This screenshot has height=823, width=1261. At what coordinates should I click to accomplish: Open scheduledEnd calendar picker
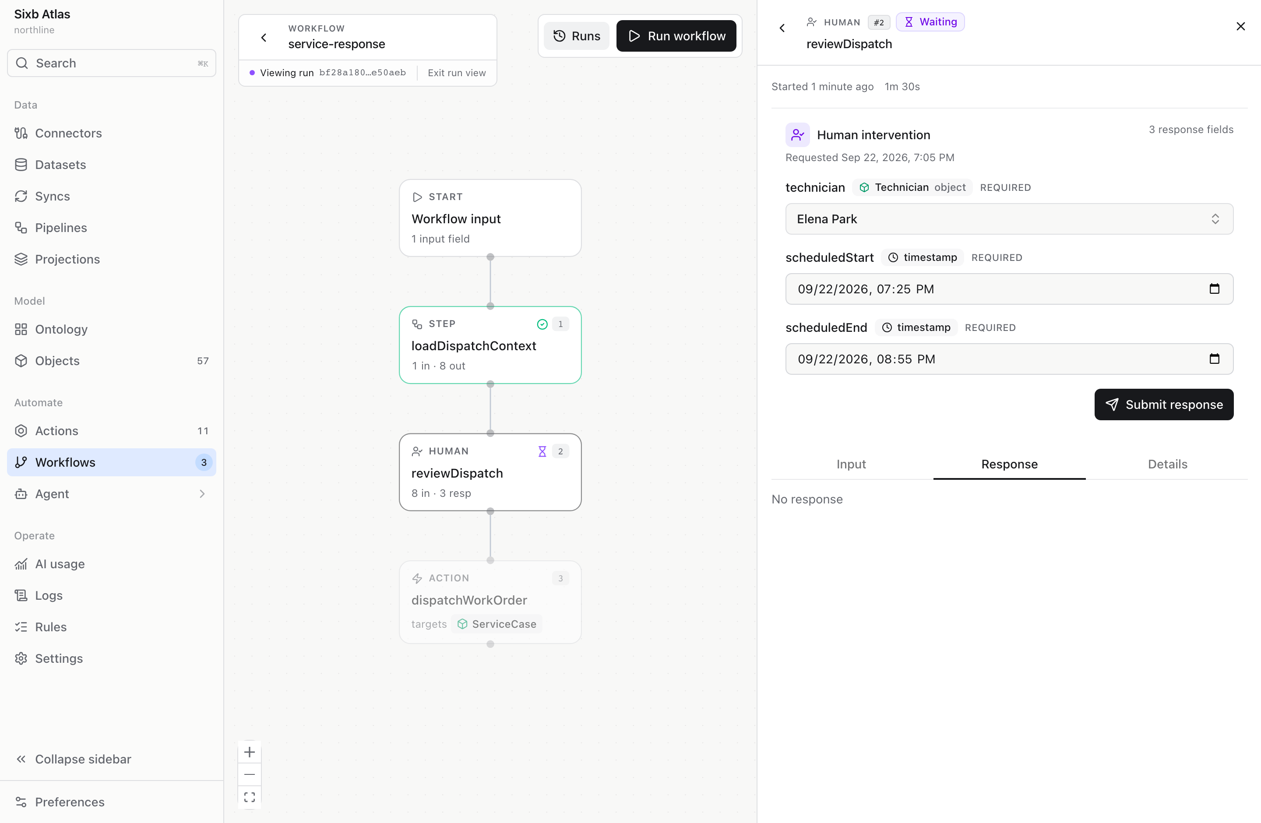1215,359
